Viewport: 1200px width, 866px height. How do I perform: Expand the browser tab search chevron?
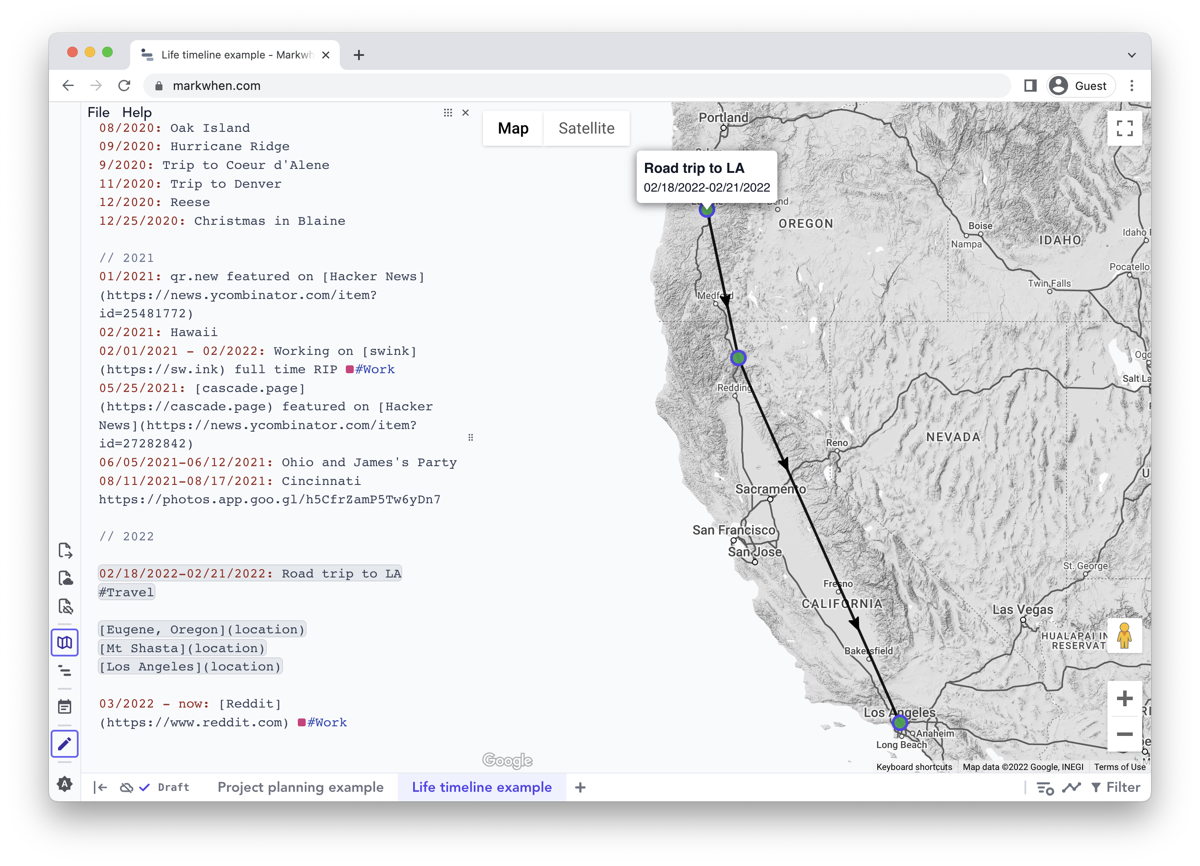coord(1132,55)
